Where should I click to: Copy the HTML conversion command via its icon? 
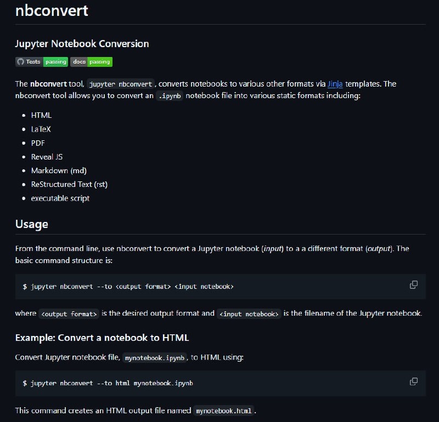(x=414, y=381)
